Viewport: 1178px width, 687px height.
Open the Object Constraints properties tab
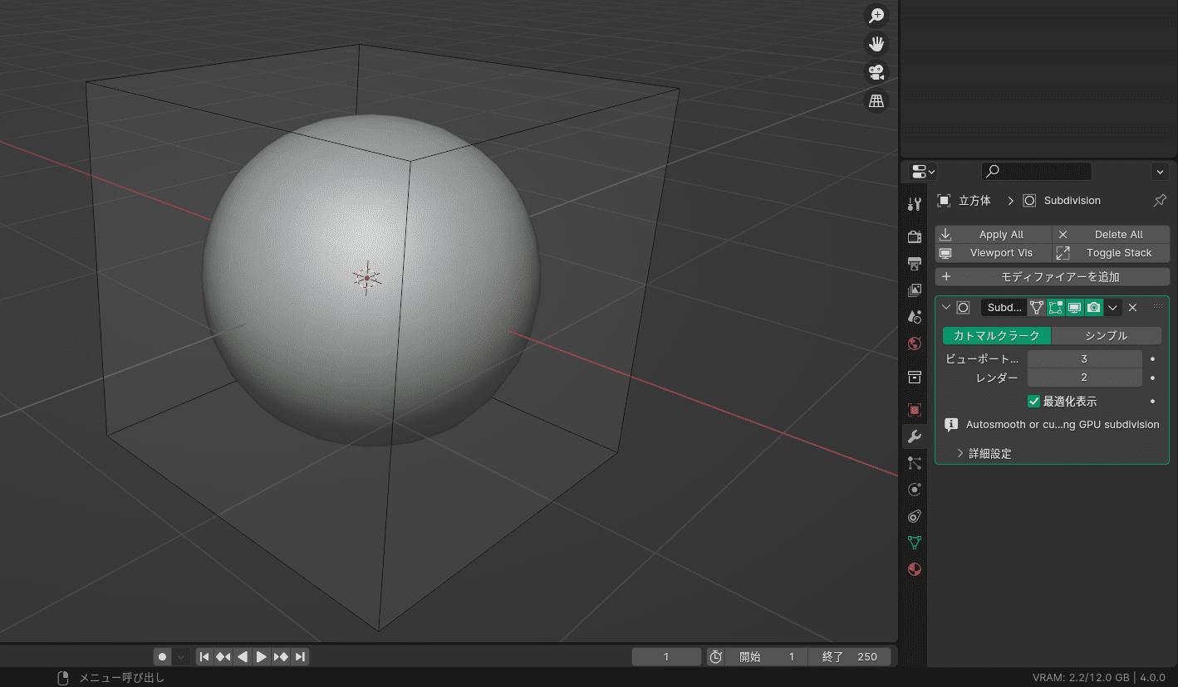point(915,516)
